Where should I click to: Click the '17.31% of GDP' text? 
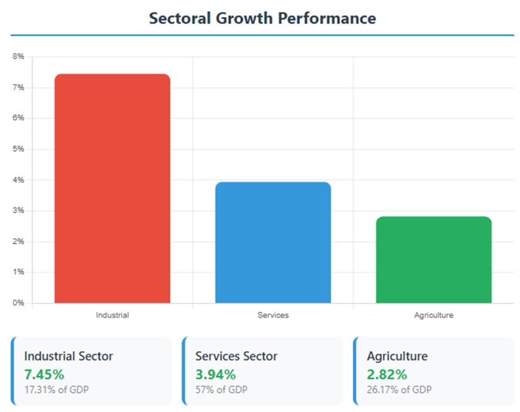click(x=56, y=390)
